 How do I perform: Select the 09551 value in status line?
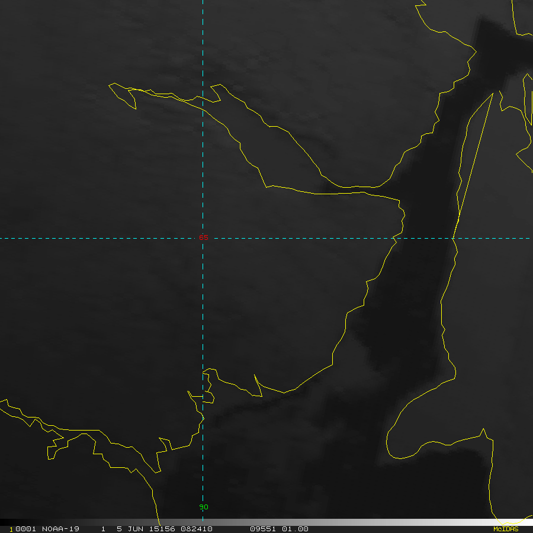(x=263, y=529)
